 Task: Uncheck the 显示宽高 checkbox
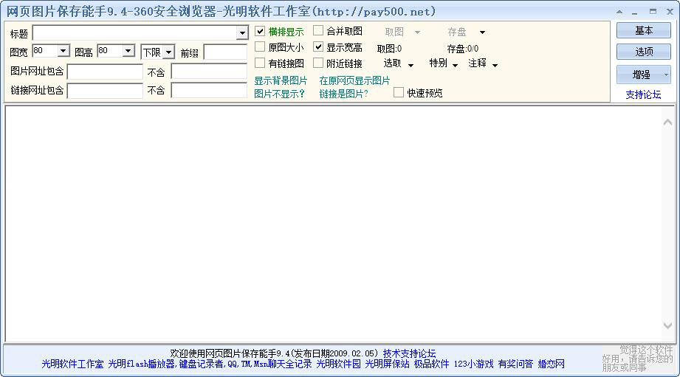tap(318, 46)
